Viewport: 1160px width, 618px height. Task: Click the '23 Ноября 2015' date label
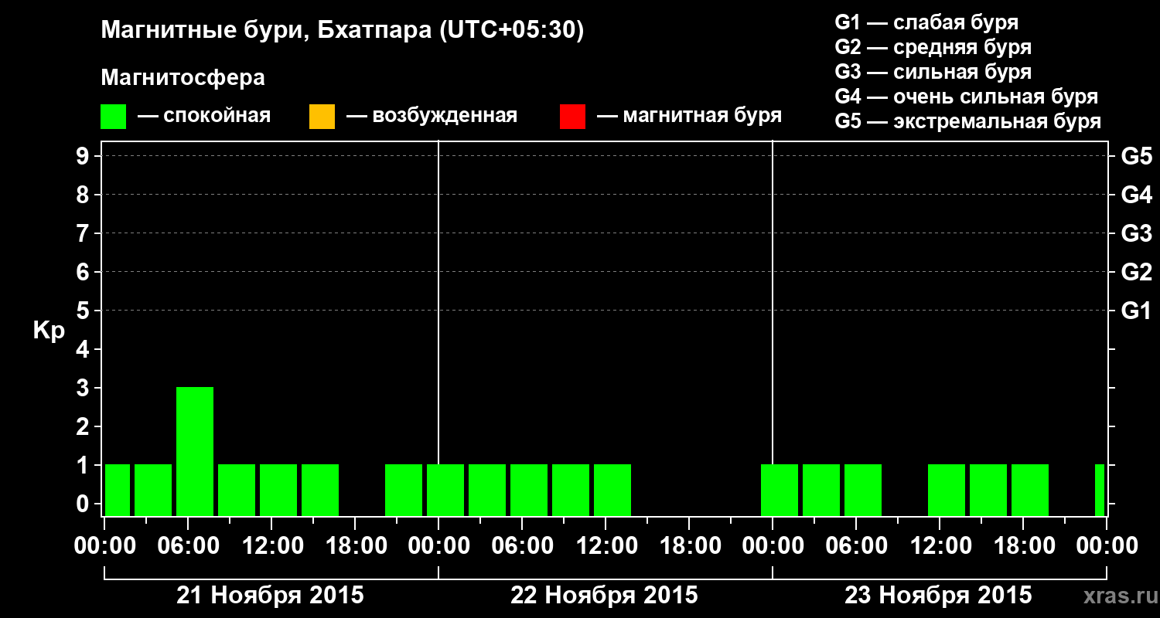tap(938, 596)
